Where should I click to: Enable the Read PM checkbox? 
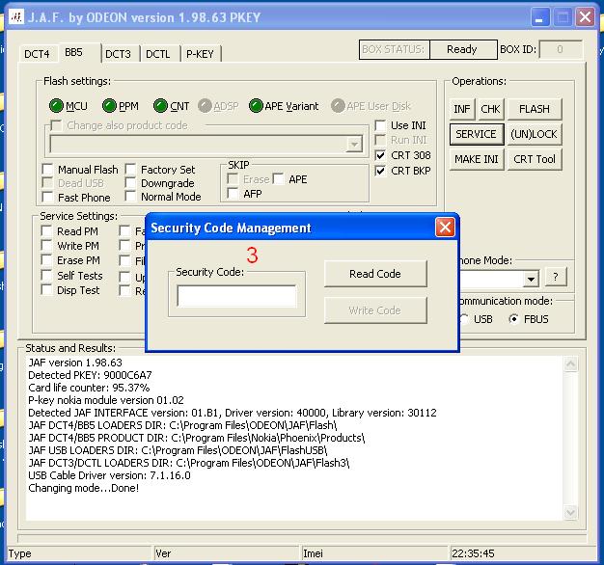pyautogui.click(x=46, y=231)
